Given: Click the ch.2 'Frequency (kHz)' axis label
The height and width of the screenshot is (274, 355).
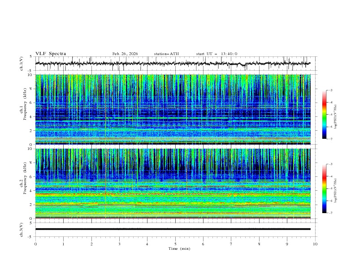Looking at the screenshot, I should (x=25, y=178).
